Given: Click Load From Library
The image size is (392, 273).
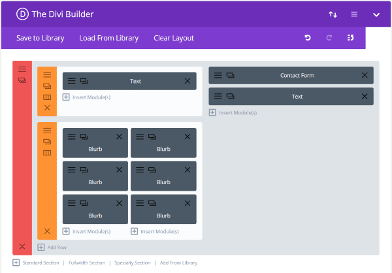Looking at the screenshot, I should [x=108, y=38].
